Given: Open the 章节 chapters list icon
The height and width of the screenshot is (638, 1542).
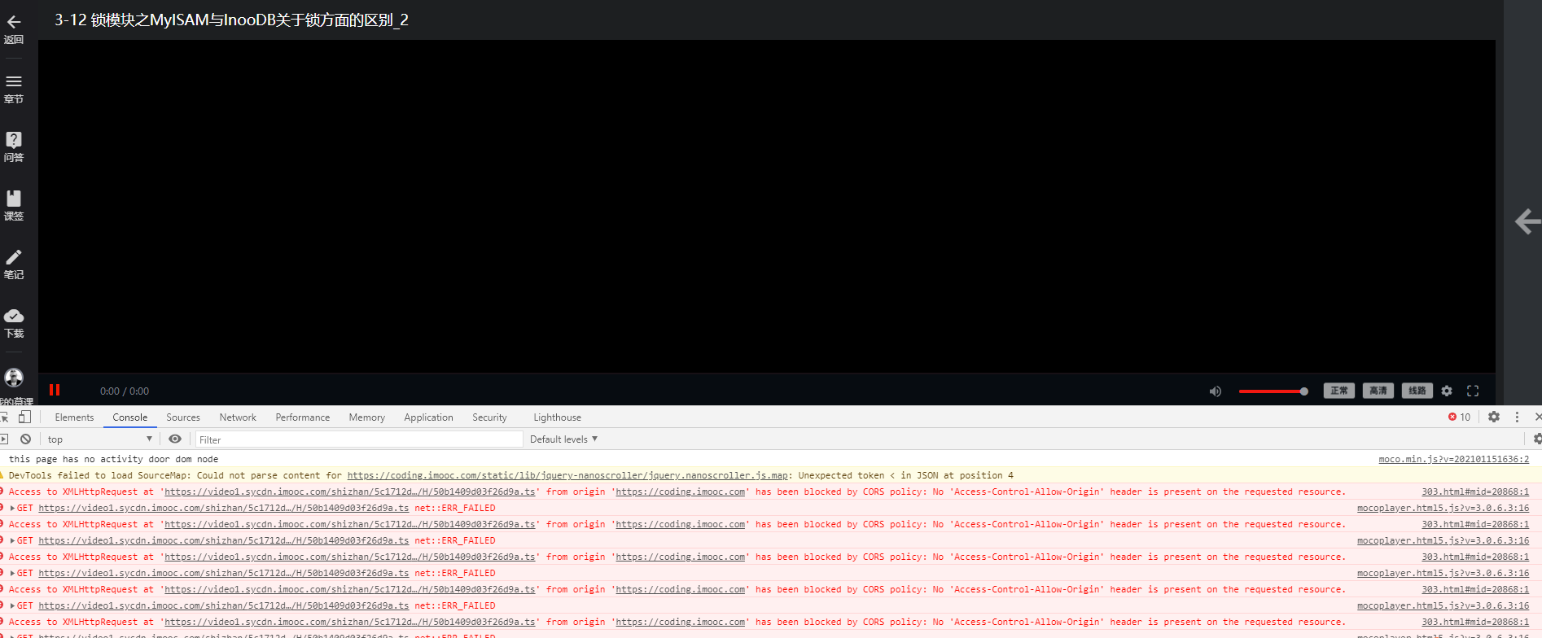Looking at the screenshot, I should tap(14, 81).
